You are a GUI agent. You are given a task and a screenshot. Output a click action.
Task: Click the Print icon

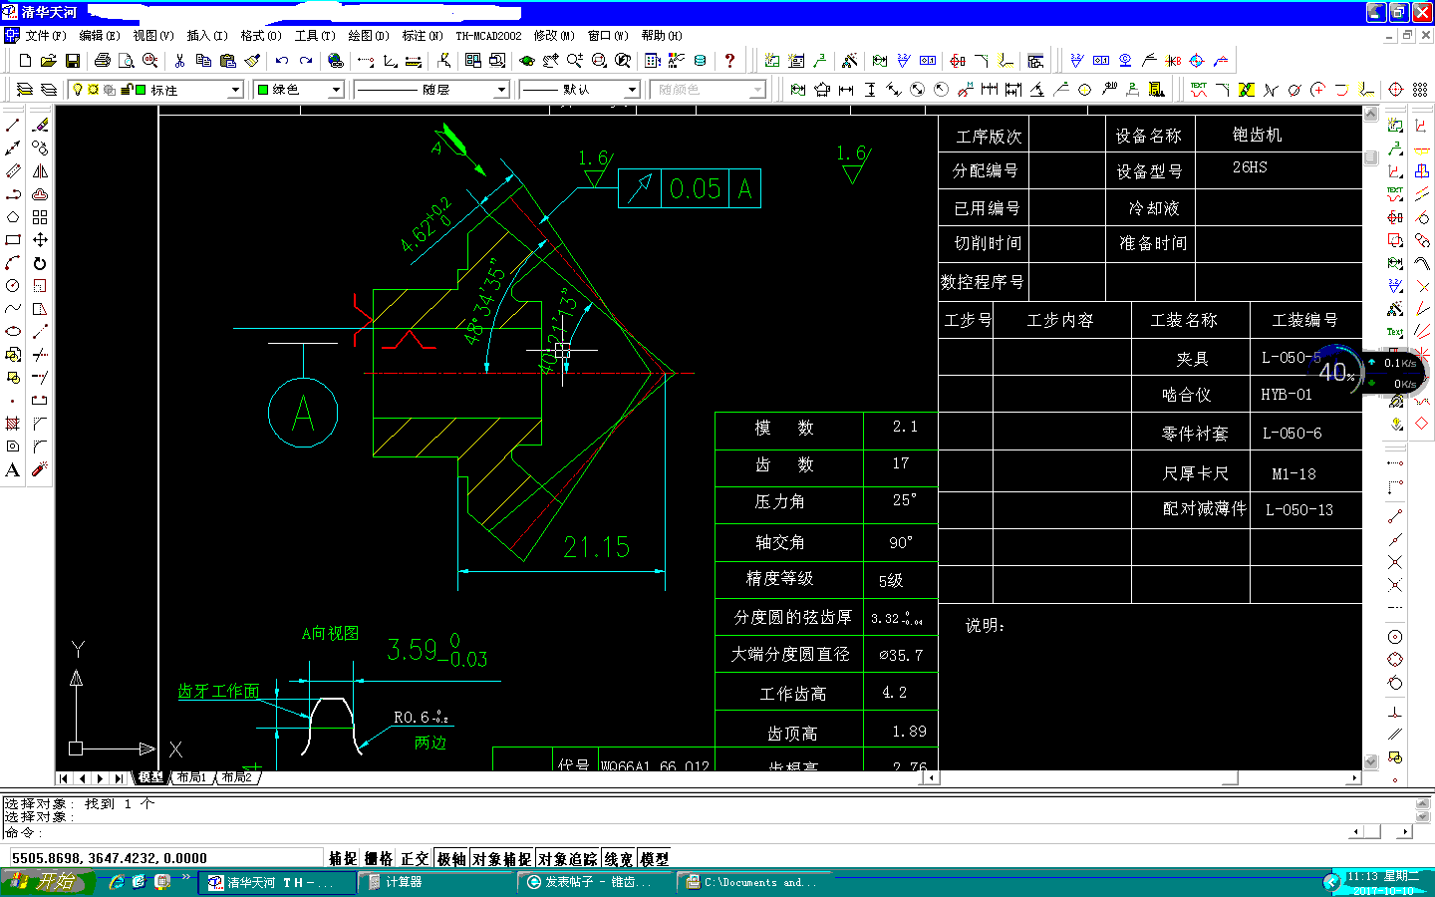click(102, 61)
